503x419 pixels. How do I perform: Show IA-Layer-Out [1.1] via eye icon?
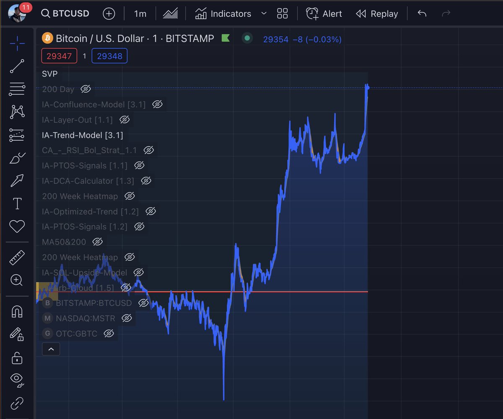click(x=124, y=120)
